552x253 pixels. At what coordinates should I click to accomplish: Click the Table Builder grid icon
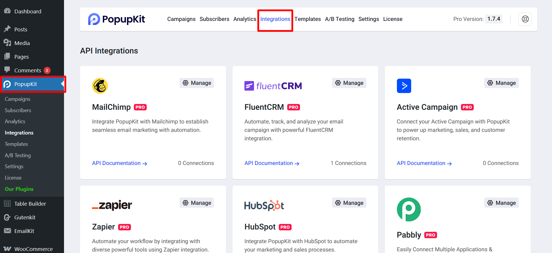point(7,204)
